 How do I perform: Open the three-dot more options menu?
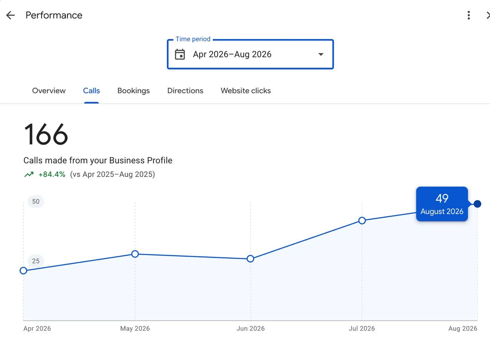point(469,15)
